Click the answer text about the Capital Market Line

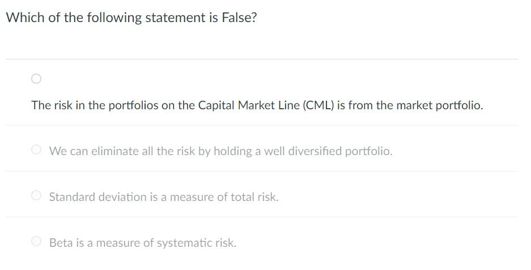pyautogui.click(x=257, y=106)
